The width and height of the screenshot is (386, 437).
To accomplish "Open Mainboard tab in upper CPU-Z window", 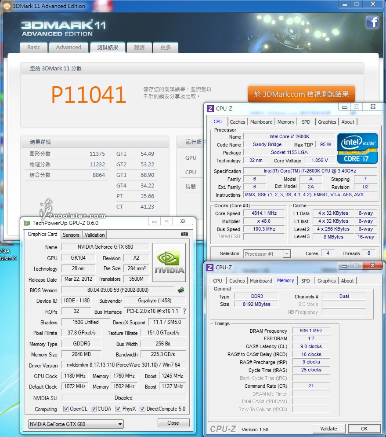I will [261, 122].
